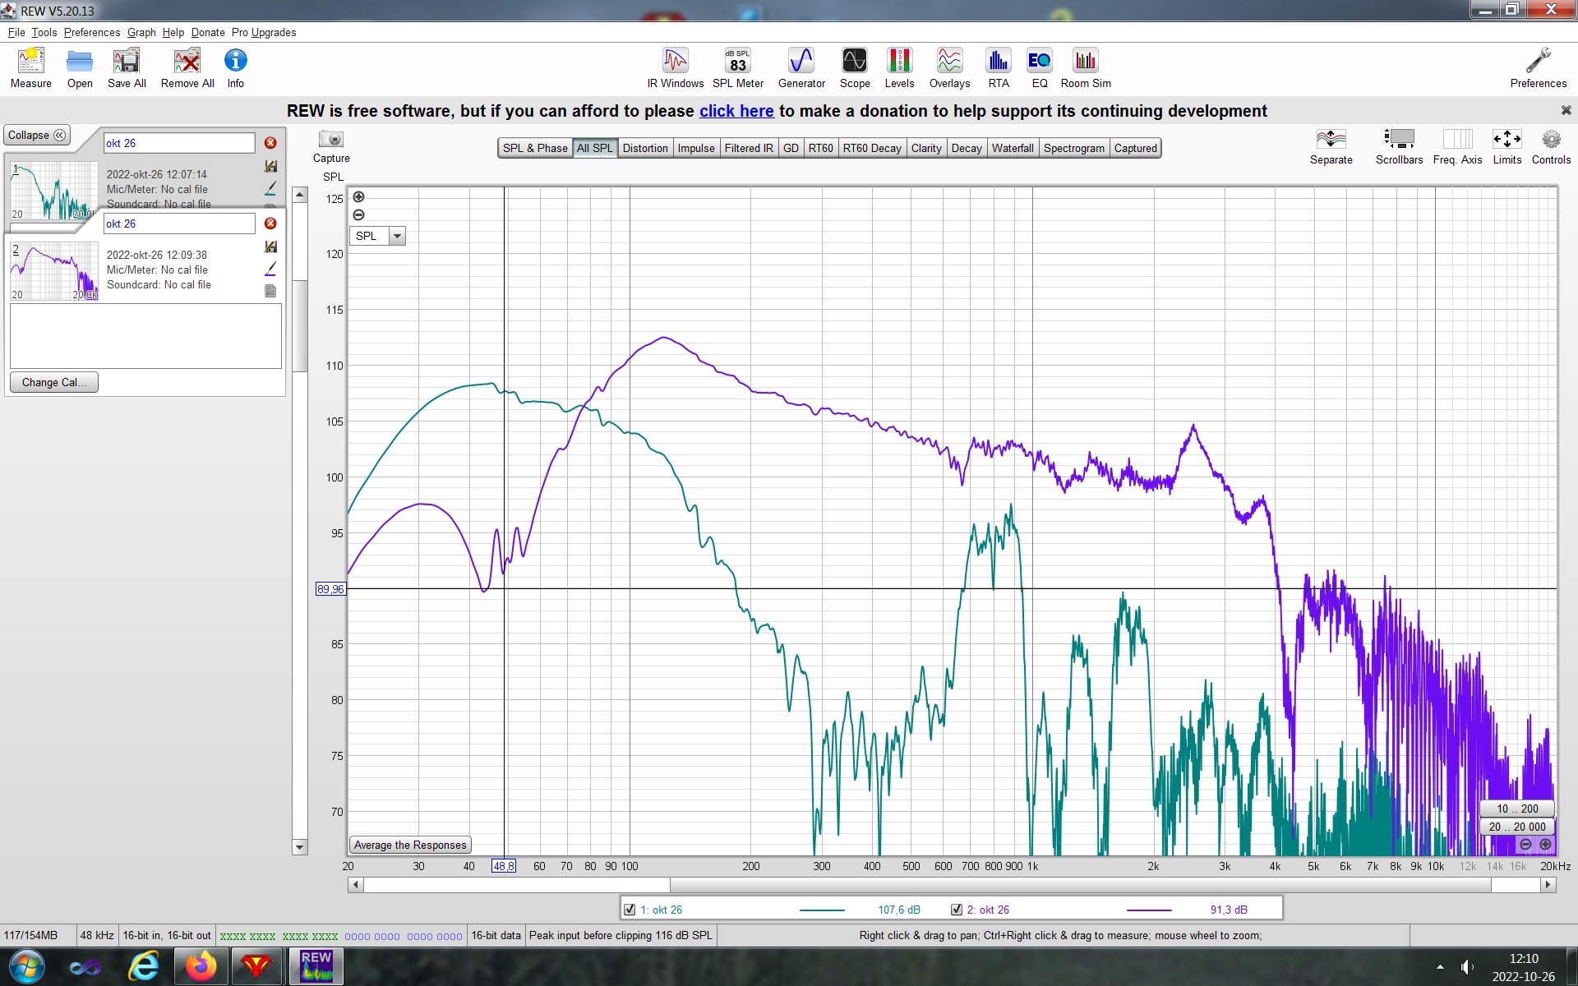Click the Separate traces icon
1578x986 pixels.
click(x=1331, y=146)
